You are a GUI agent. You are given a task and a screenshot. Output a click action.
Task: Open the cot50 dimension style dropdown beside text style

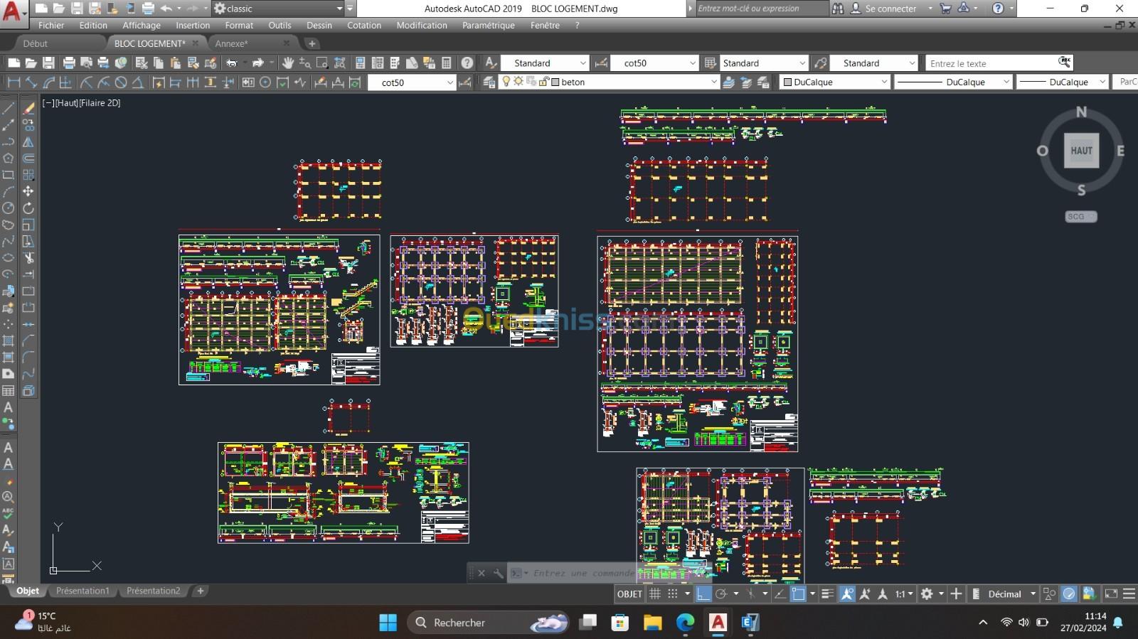[x=654, y=63]
